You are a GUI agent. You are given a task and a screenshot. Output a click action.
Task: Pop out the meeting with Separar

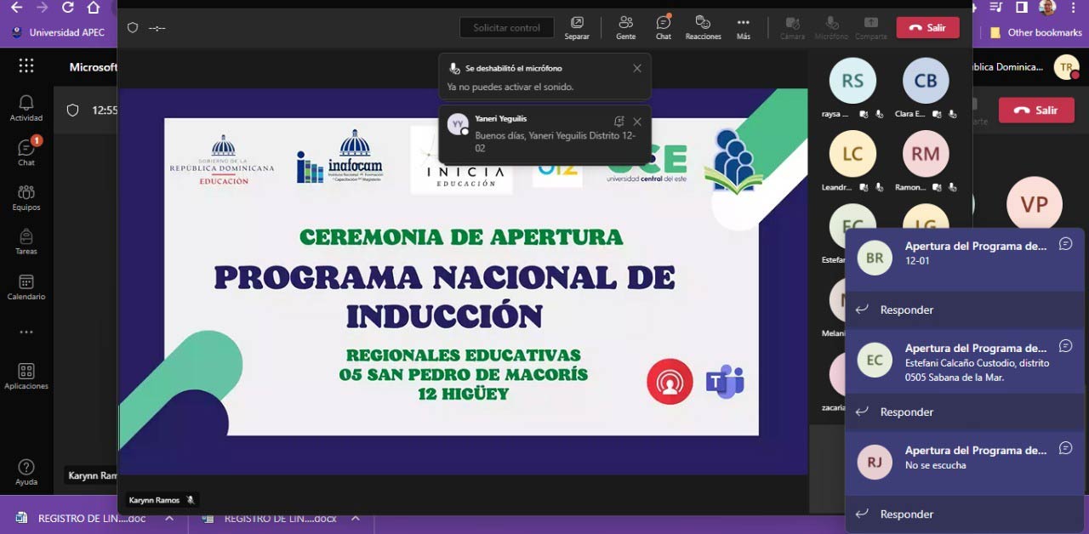(x=577, y=26)
